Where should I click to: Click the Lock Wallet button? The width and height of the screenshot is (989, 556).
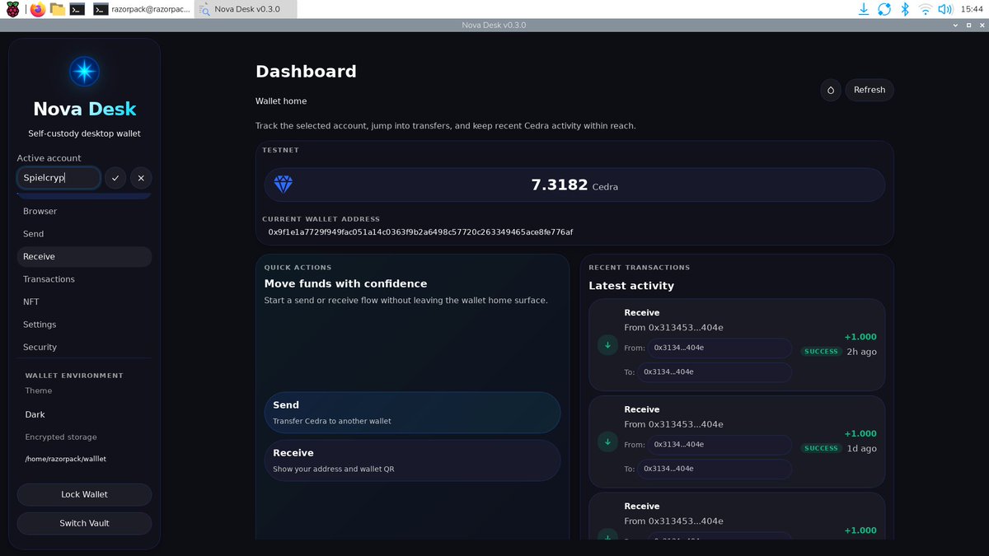coord(84,494)
